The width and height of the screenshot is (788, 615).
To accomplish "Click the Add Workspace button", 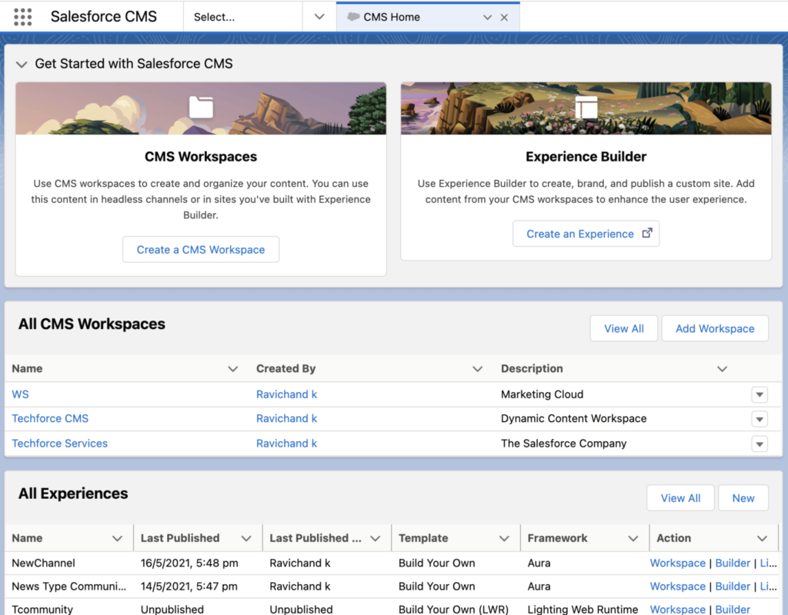I will [714, 328].
